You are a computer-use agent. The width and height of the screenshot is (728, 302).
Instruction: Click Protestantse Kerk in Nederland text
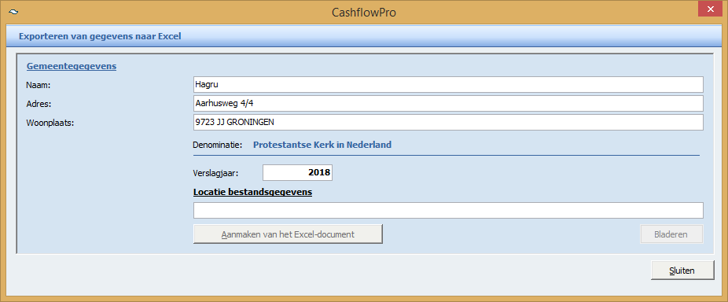tap(322, 145)
